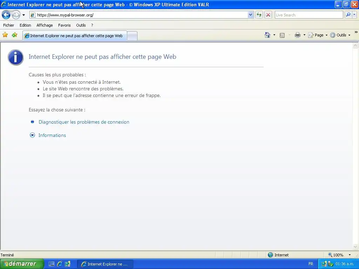This screenshot has width=359, height=269.
Task: Expand the Home button dropdown arrow
Action: tap(274, 35)
